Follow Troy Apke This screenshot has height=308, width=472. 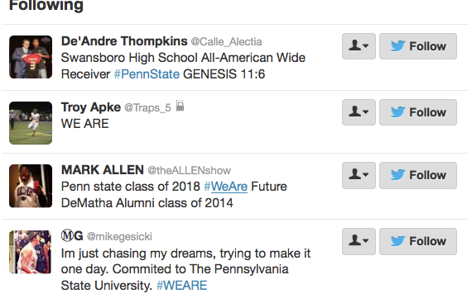point(418,112)
